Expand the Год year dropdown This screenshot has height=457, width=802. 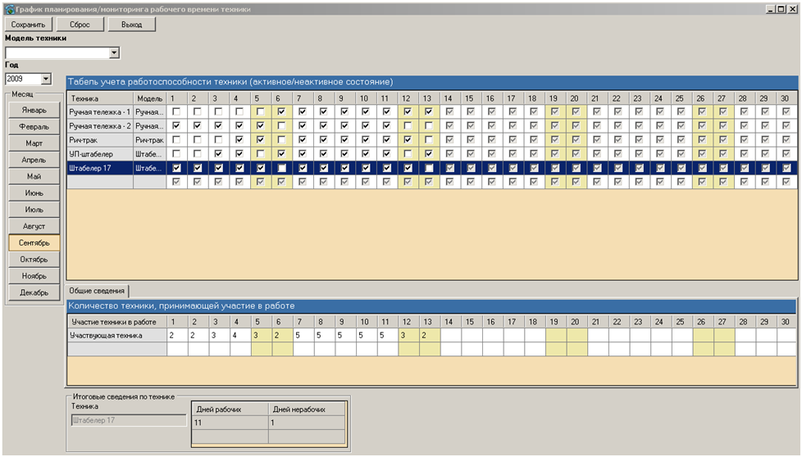click(x=46, y=79)
